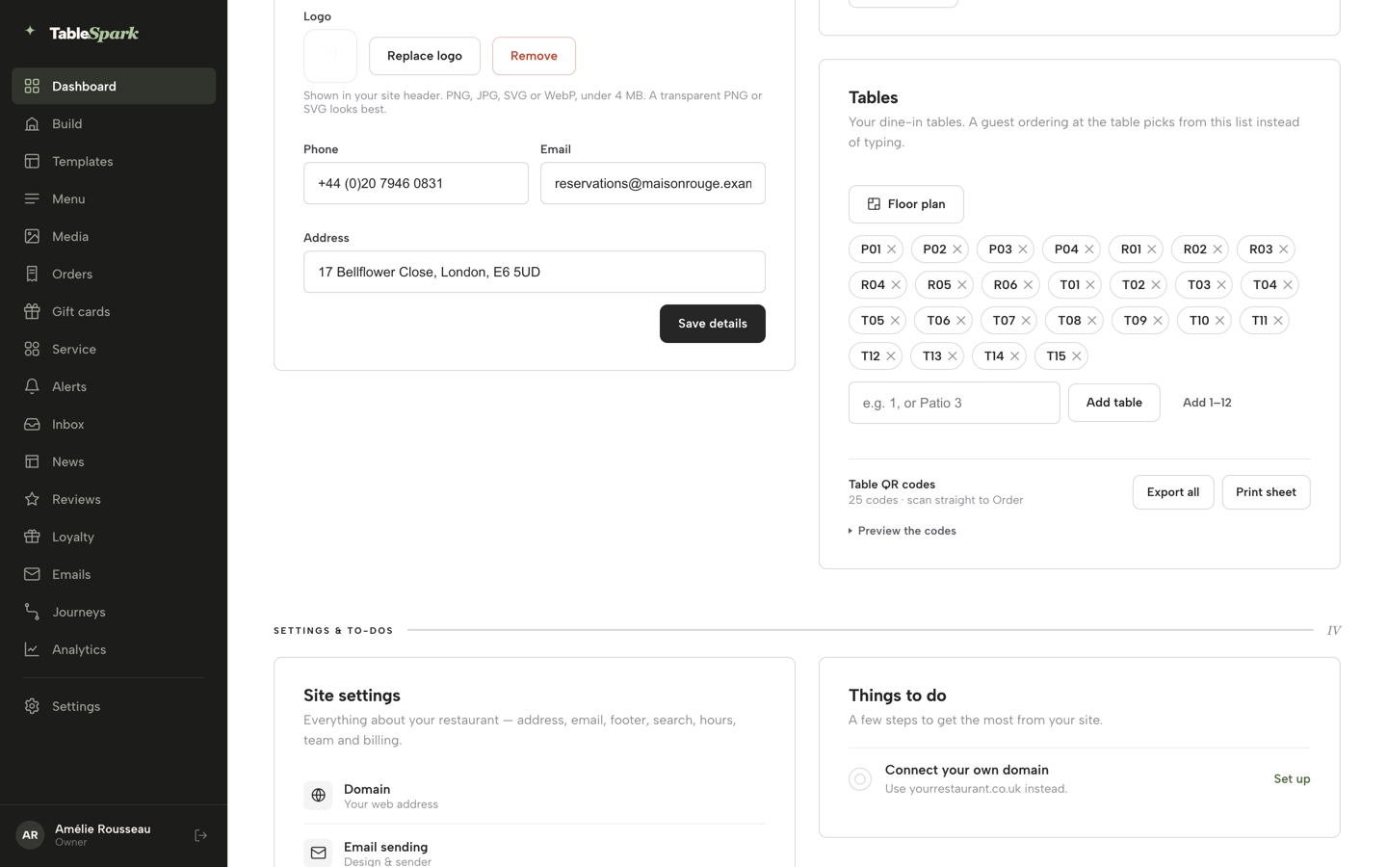The image size is (1387, 867).
Task: Focus the Address input field
Action: (535, 272)
